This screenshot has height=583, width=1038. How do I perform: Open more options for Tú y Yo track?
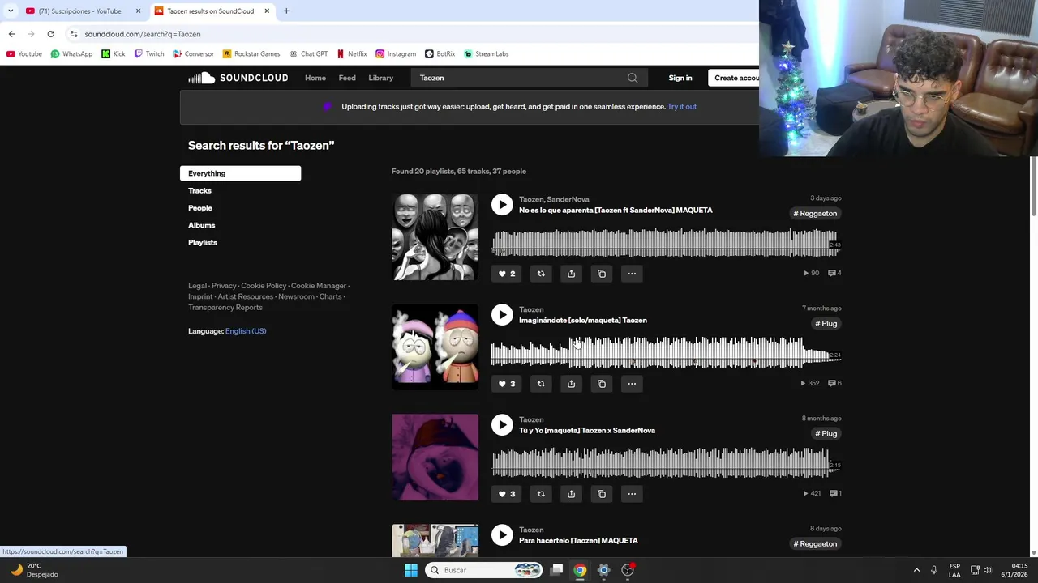pyautogui.click(x=632, y=494)
